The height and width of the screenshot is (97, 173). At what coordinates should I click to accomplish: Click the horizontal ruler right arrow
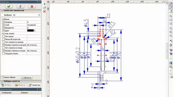164,2
